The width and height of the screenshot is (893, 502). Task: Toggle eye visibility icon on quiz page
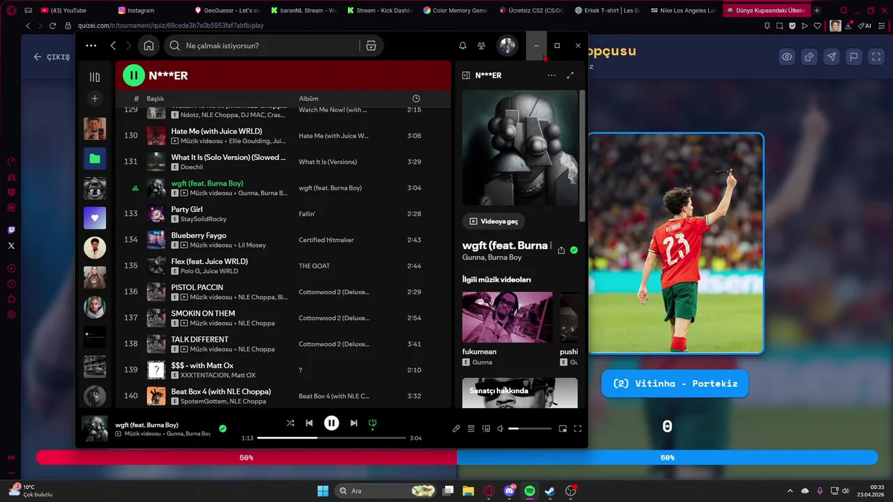[787, 57]
